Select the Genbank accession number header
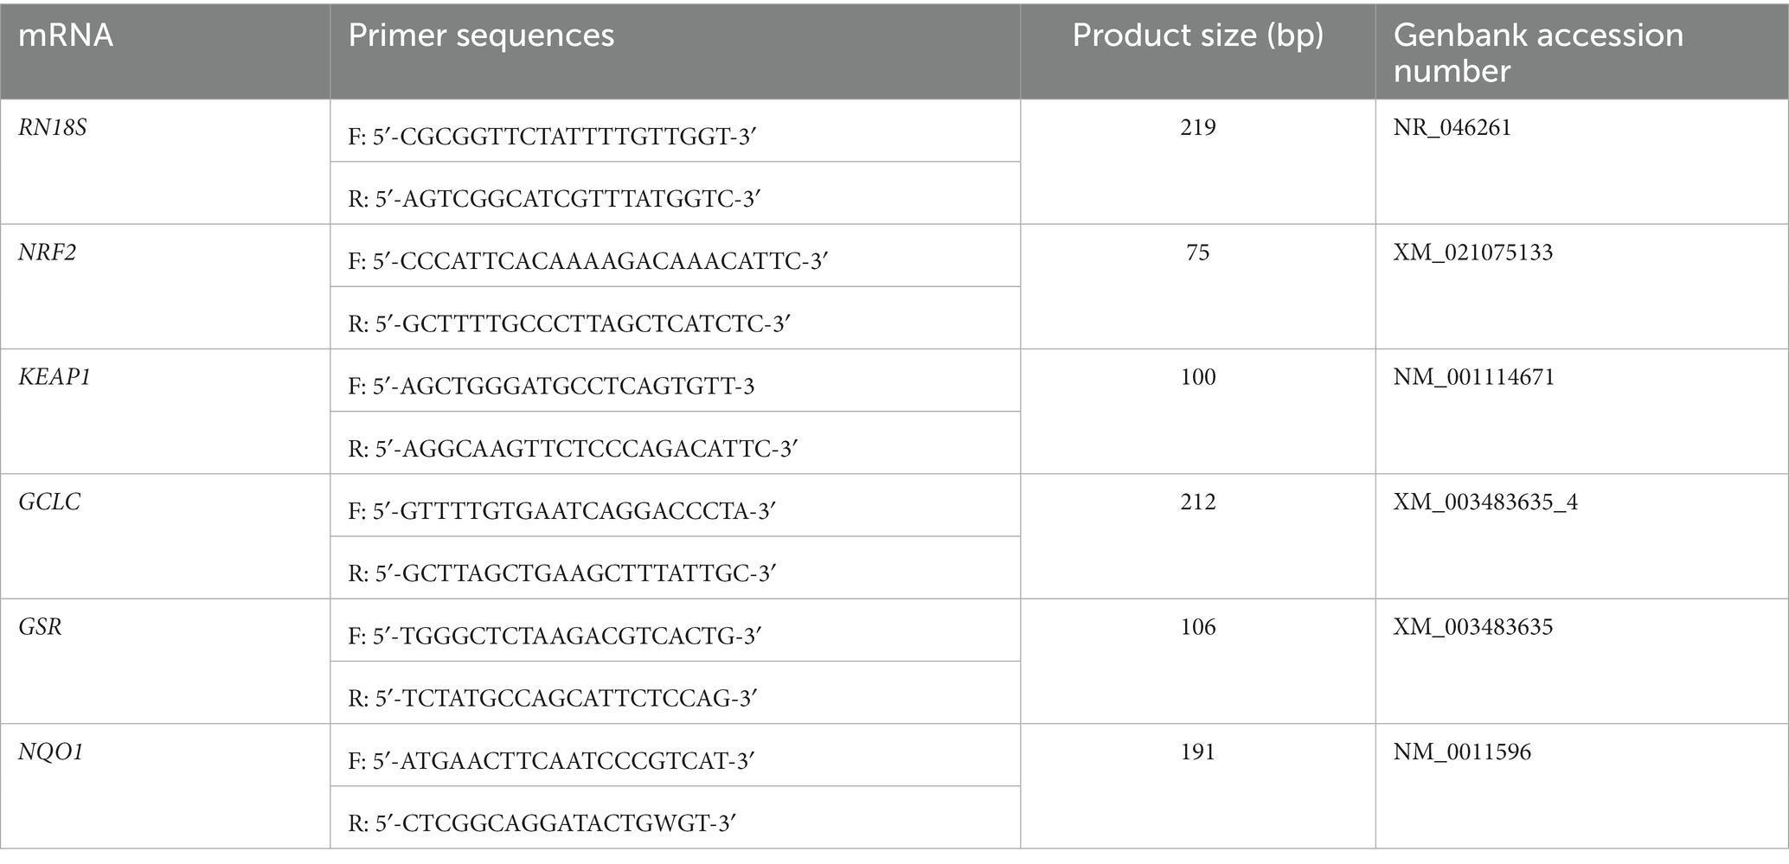This screenshot has width=1789, height=864. 1538,53
